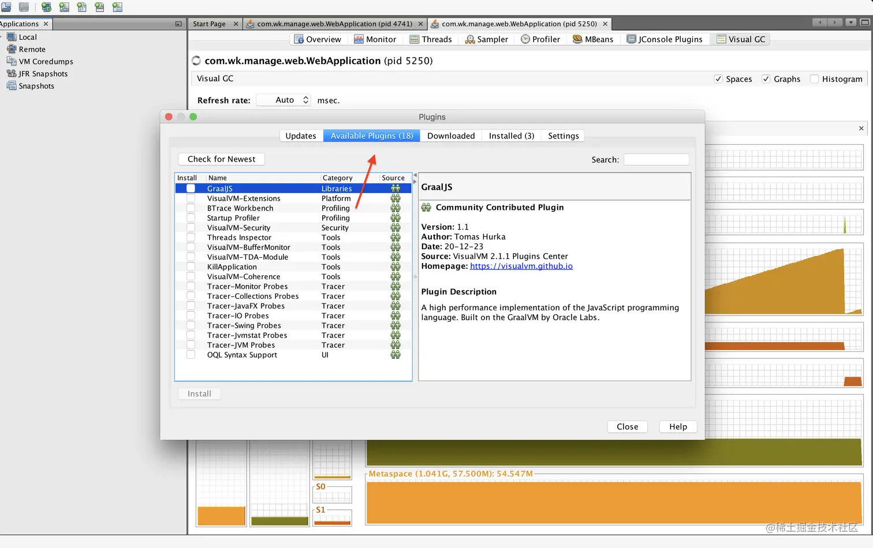Image resolution: width=873 pixels, height=548 pixels.
Task: Click Close button in Plugins dialog
Action: tap(627, 426)
